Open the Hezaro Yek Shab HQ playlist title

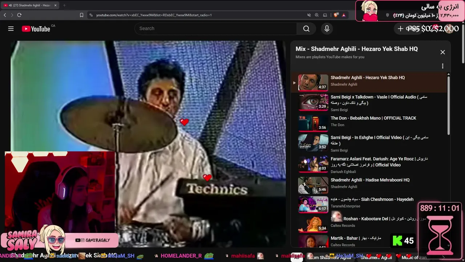368,78
